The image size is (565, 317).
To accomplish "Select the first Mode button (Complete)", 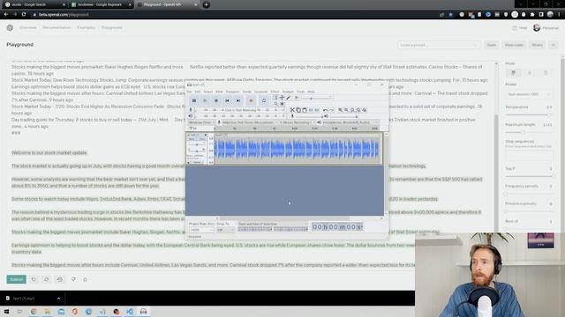I will pos(514,73).
